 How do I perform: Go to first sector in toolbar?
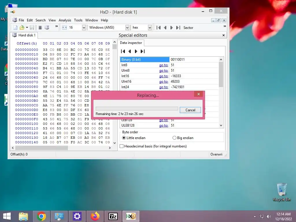click(159, 27)
